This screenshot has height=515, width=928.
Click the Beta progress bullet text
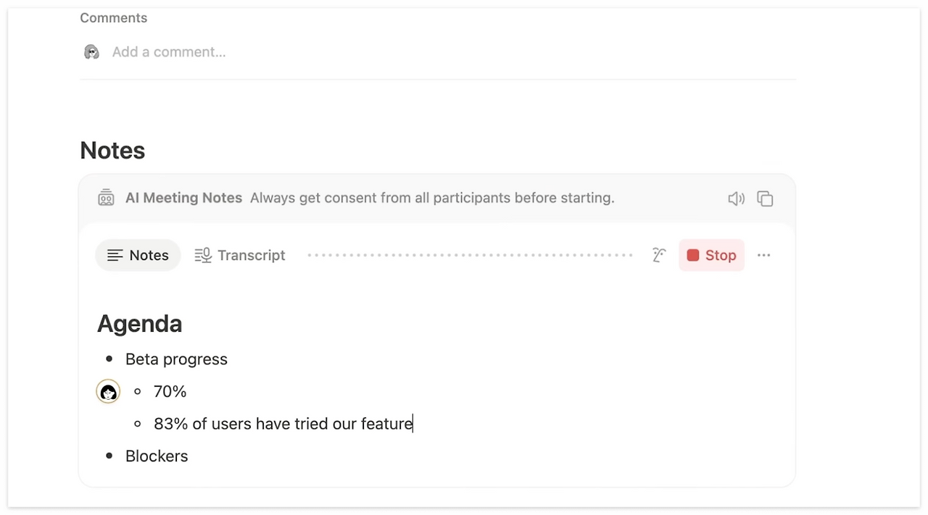tap(176, 359)
